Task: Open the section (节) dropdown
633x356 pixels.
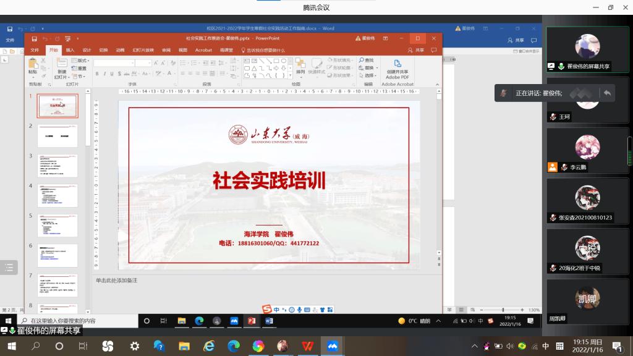Action: [x=79, y=76]
